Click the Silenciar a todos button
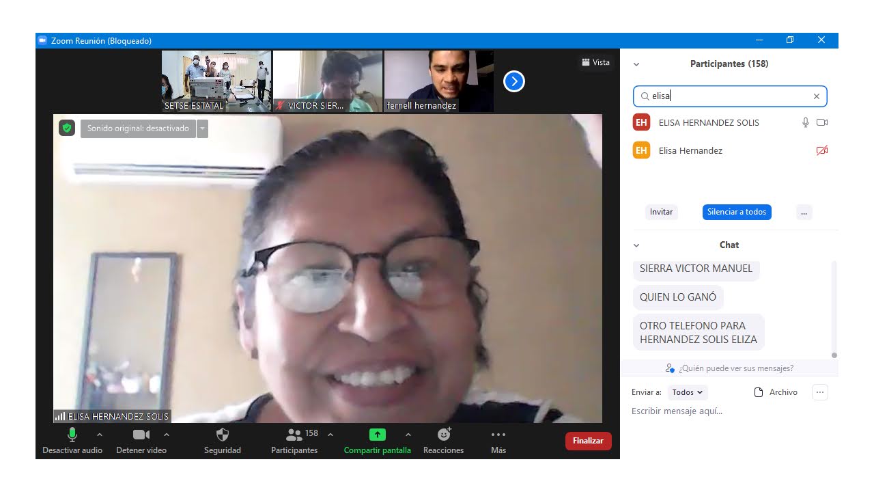The image size is (874, 492). 737,212
